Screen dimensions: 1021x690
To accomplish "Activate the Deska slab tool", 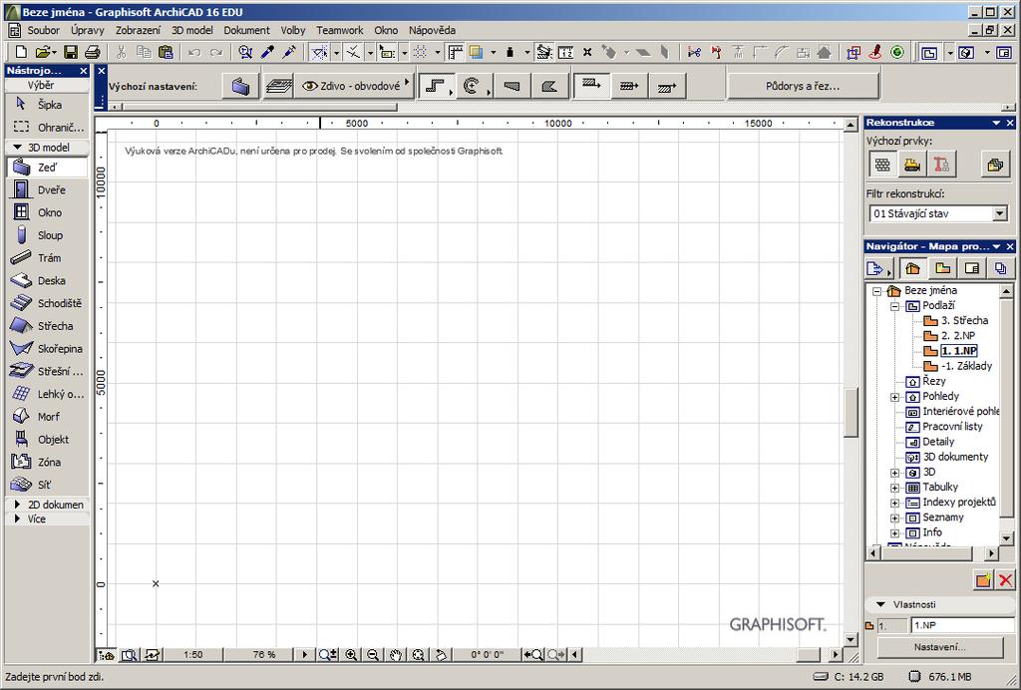I will (x=46, y=280).
